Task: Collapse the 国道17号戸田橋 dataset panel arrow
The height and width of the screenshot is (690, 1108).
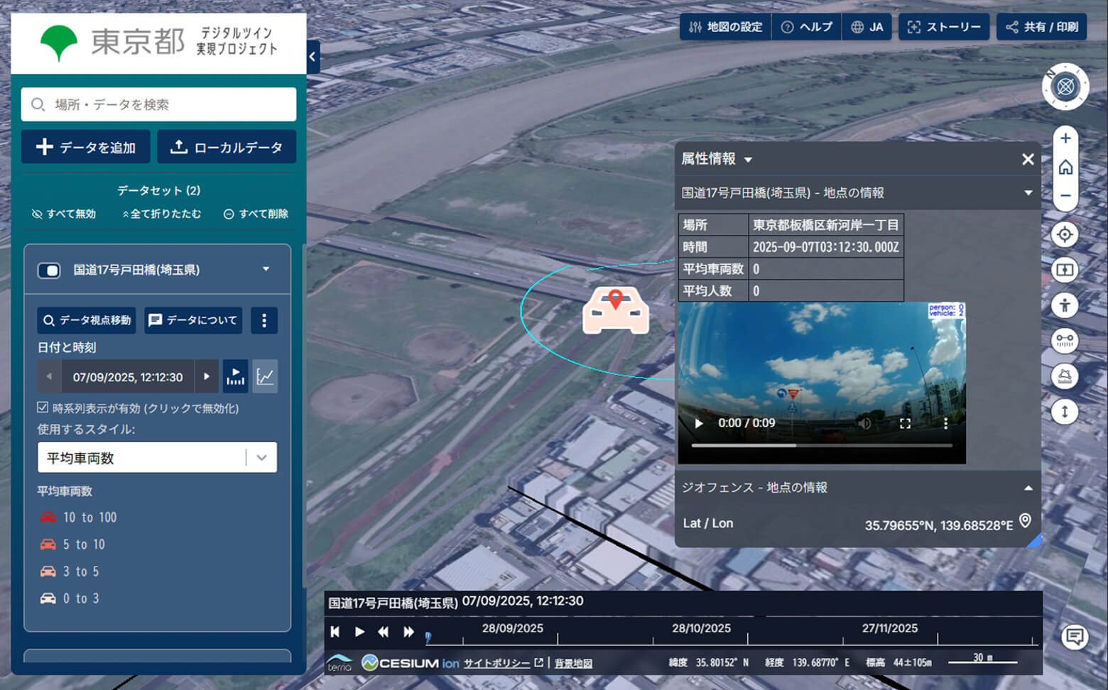Action: click(x=266, y=269)
